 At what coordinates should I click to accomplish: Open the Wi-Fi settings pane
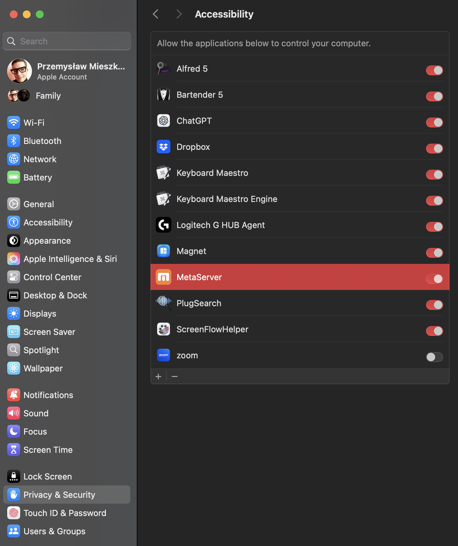point(34,123)
